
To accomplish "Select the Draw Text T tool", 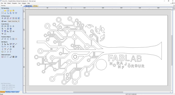I will click(2, 31).
